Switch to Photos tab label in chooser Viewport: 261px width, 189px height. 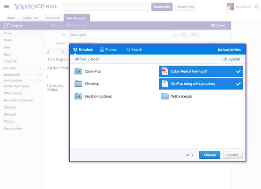click(x=111, y=49)
